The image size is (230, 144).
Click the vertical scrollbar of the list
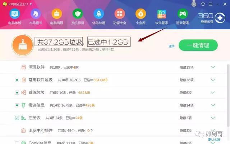pos(228,95)
